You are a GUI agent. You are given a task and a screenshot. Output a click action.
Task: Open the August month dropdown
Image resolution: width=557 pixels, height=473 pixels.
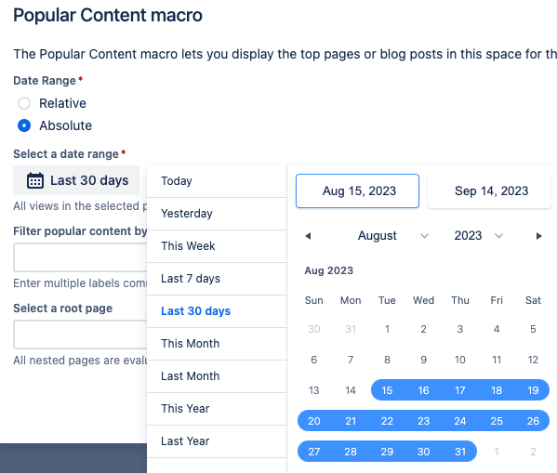tap(392, 236)
